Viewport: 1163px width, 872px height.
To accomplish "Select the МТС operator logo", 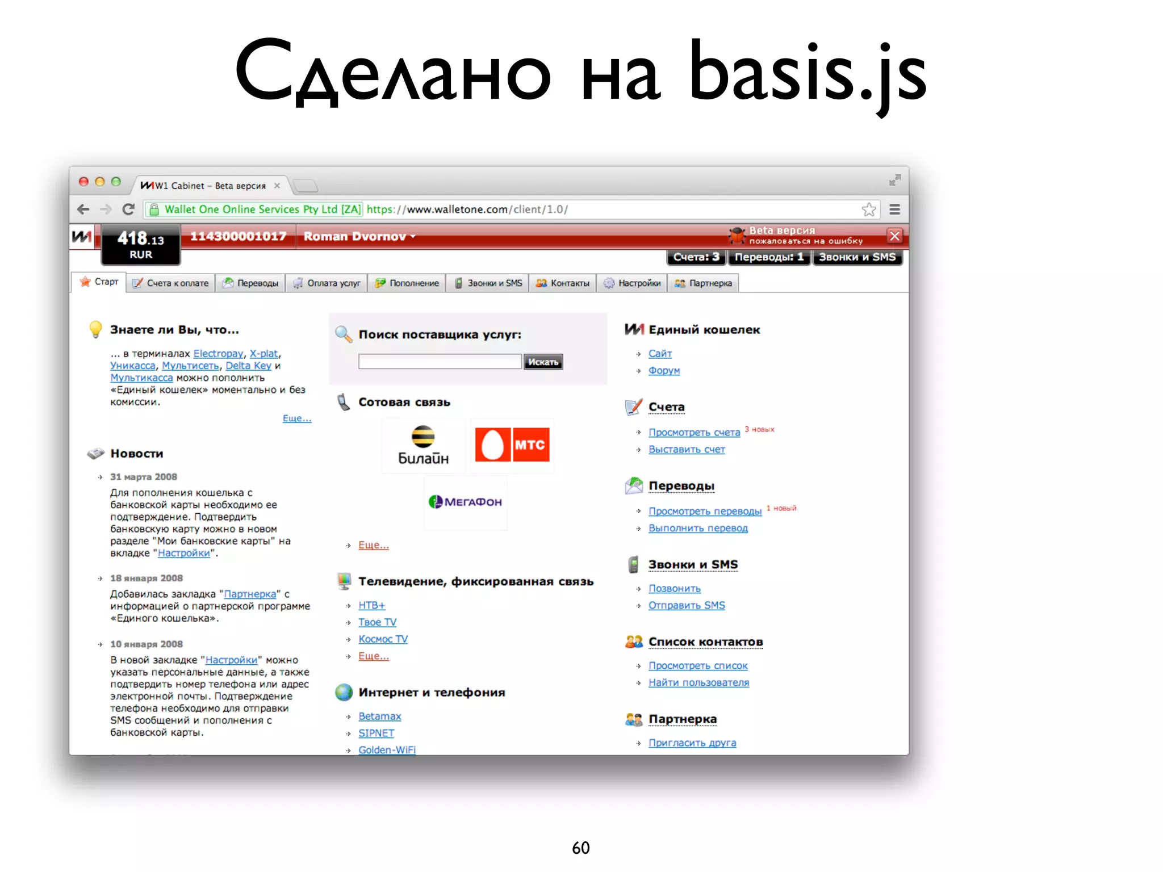I will (x=512, y=445).
